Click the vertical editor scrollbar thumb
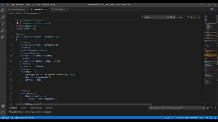 (217, 19)
